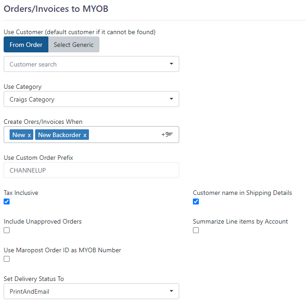Click the Customer search dropdown arrow
The image size is (306, 306).
[x=171, y=64]
